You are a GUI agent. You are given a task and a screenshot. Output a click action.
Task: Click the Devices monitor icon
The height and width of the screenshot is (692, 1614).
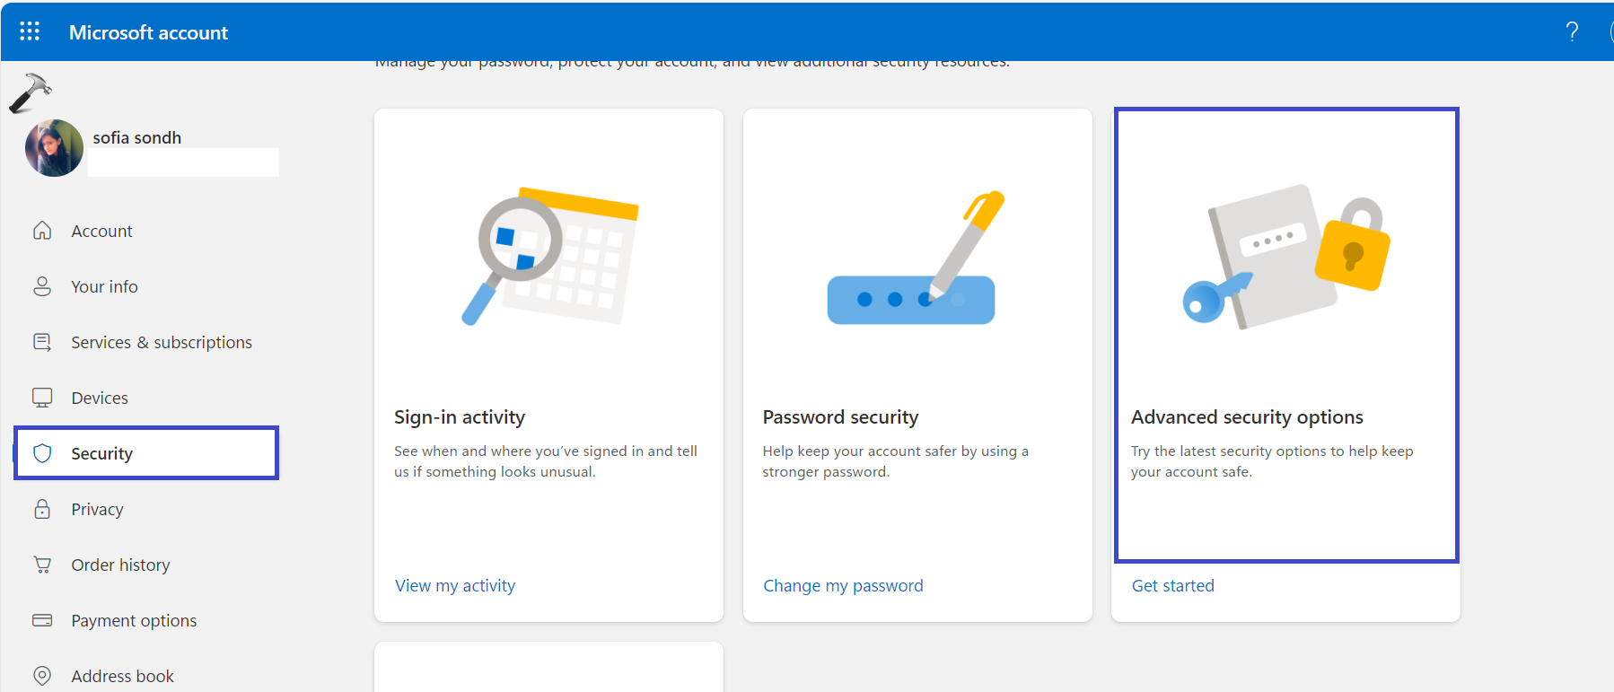[42, 398]
